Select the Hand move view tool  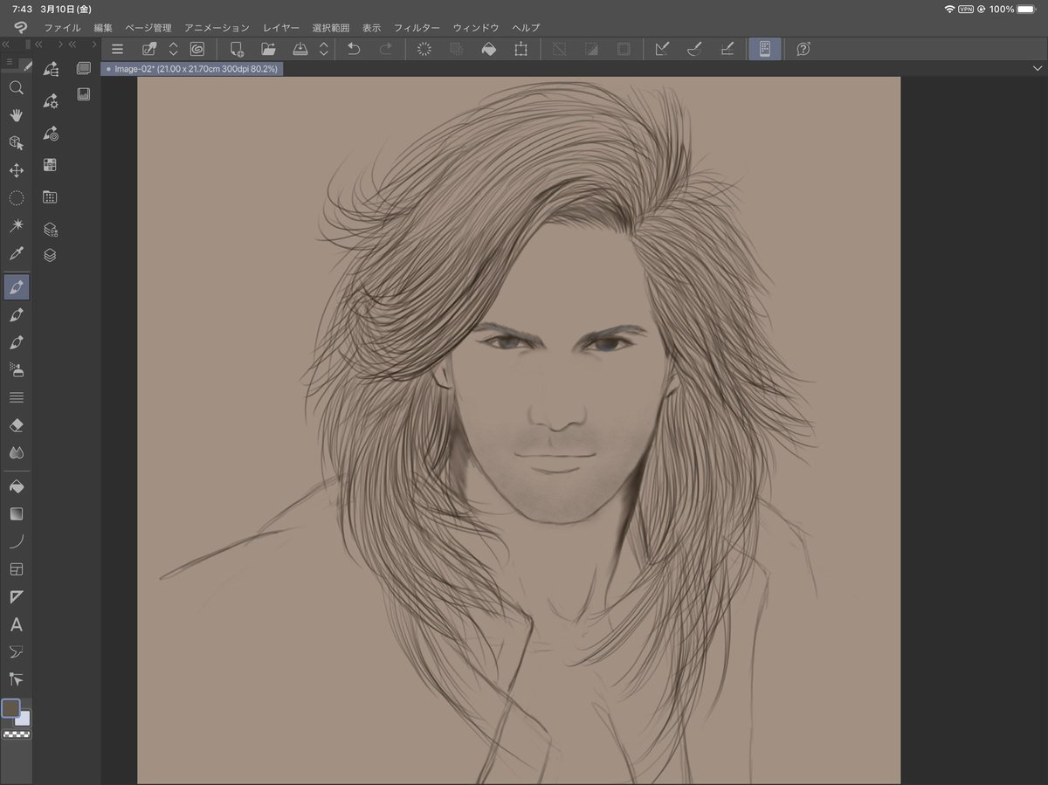pos(16,115)
